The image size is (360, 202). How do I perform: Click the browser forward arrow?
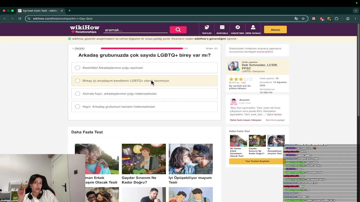pos(12,19)
